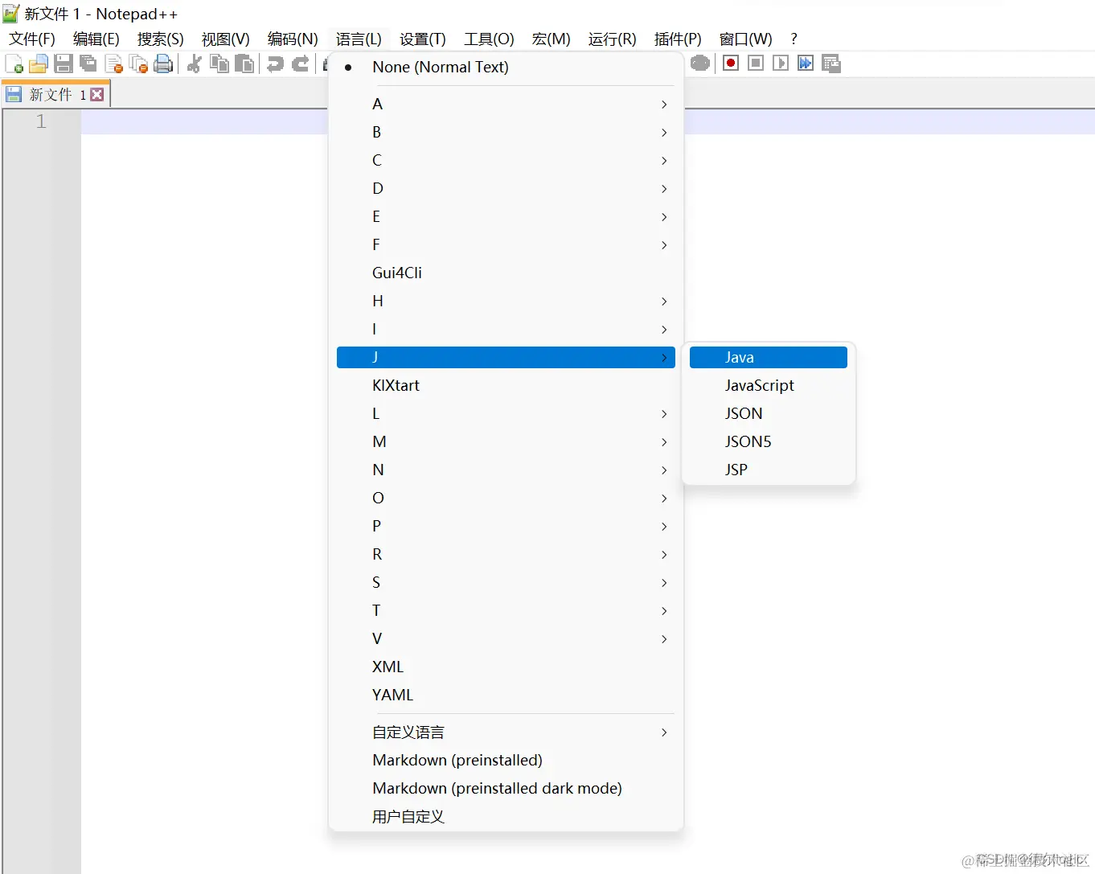The image size is (1095, 874).
Task: Open 用户自定义 language option
Action: click(506, 817)
